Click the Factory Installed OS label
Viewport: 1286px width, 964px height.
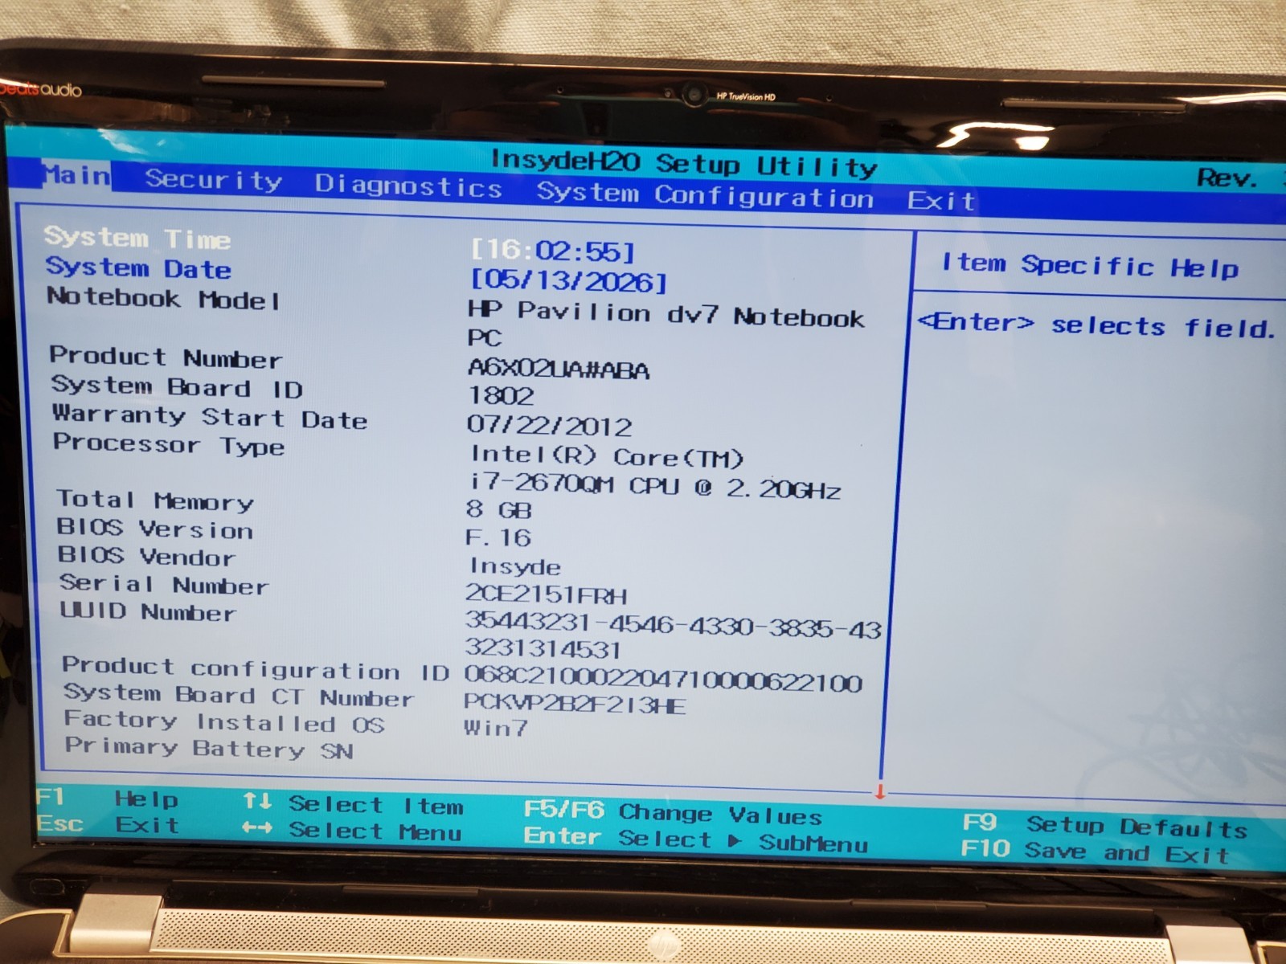[x=224, y=721]
